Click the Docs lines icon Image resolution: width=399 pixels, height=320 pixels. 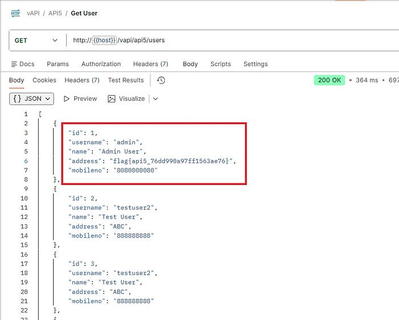[x=14, y=64]
